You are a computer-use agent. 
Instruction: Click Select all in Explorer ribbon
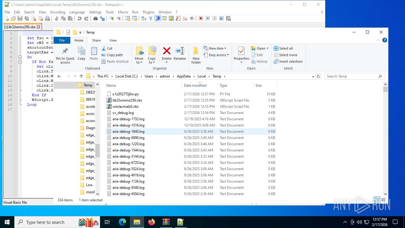tap(283, 48)
